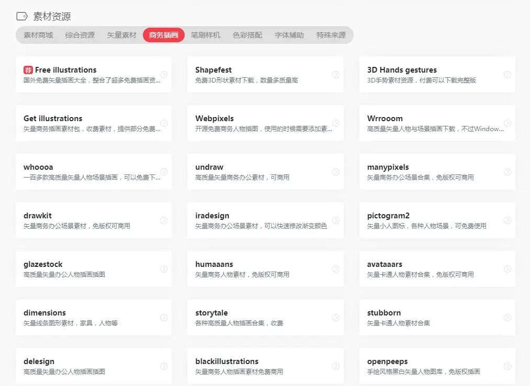The image size is (530, 386).
Task: Click the bookmark icon beside 素材资源 heading
Action: click(21, 16)
